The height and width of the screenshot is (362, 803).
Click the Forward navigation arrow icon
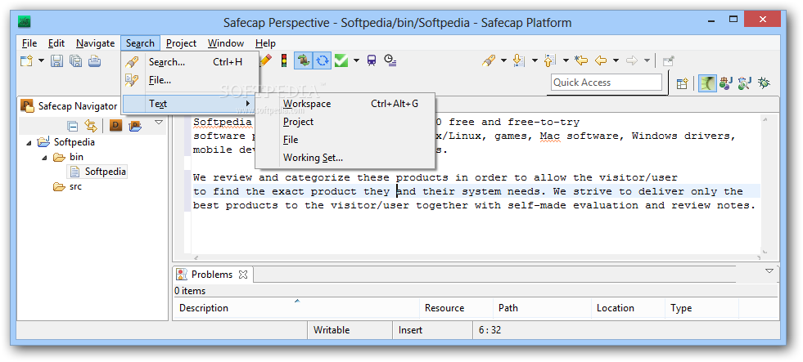(632, 60)
